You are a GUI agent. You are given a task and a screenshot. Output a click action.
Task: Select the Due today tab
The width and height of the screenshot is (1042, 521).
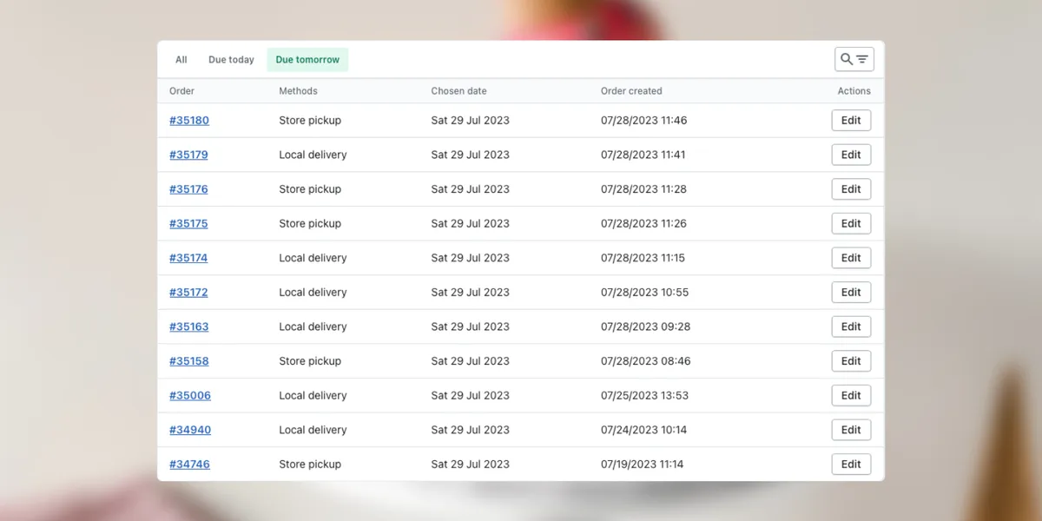click(230, 59)
